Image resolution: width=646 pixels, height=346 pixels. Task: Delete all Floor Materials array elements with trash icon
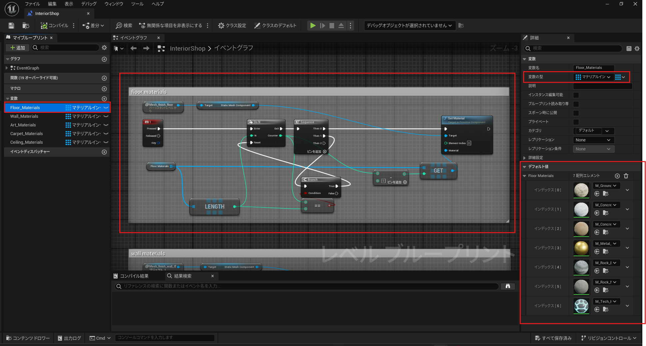tap(626, 176)
